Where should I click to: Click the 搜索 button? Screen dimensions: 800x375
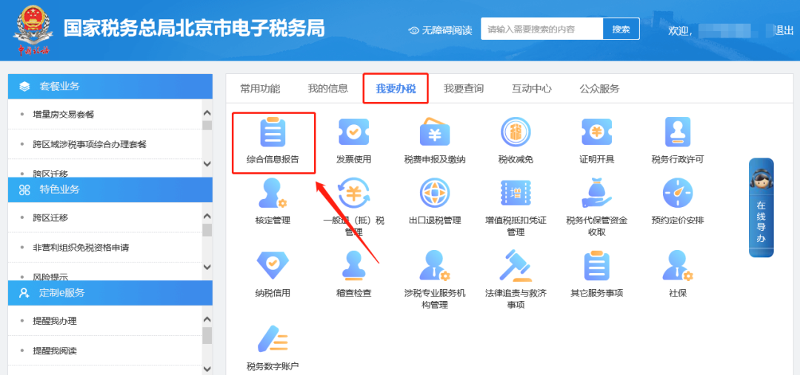click(x=621, y=29)
